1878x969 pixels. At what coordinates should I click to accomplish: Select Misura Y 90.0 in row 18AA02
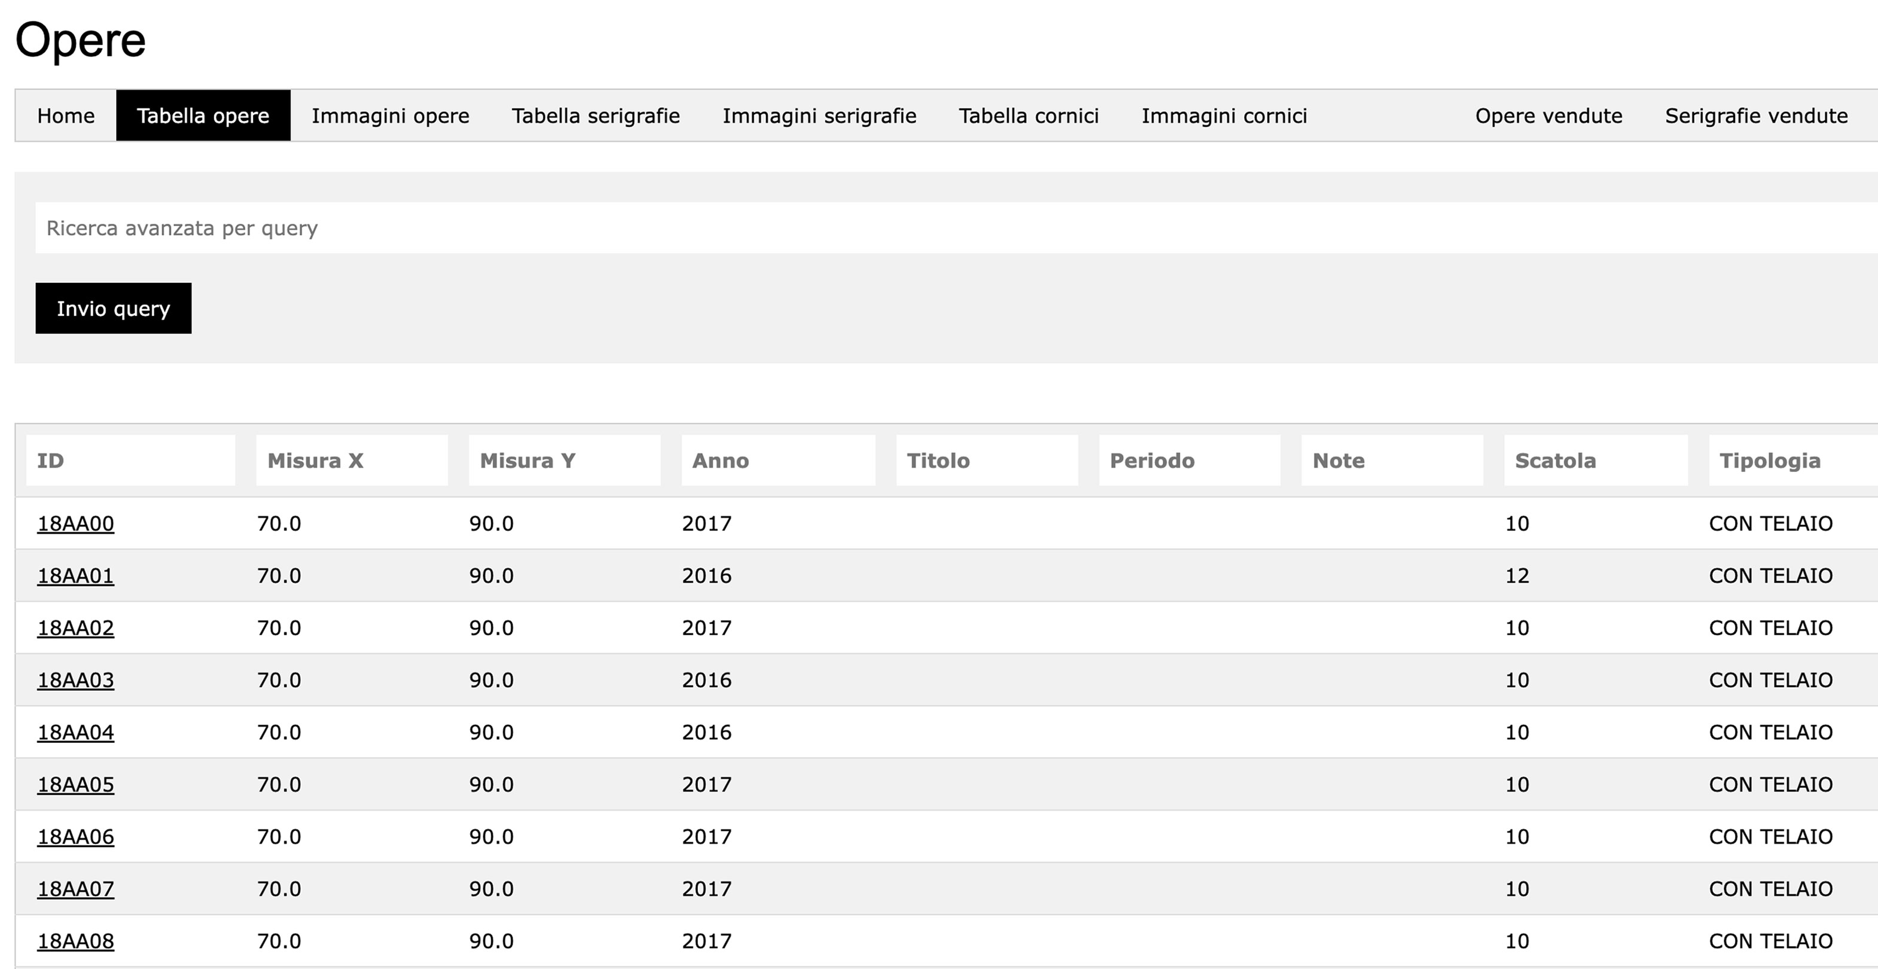tap(492, 628)
